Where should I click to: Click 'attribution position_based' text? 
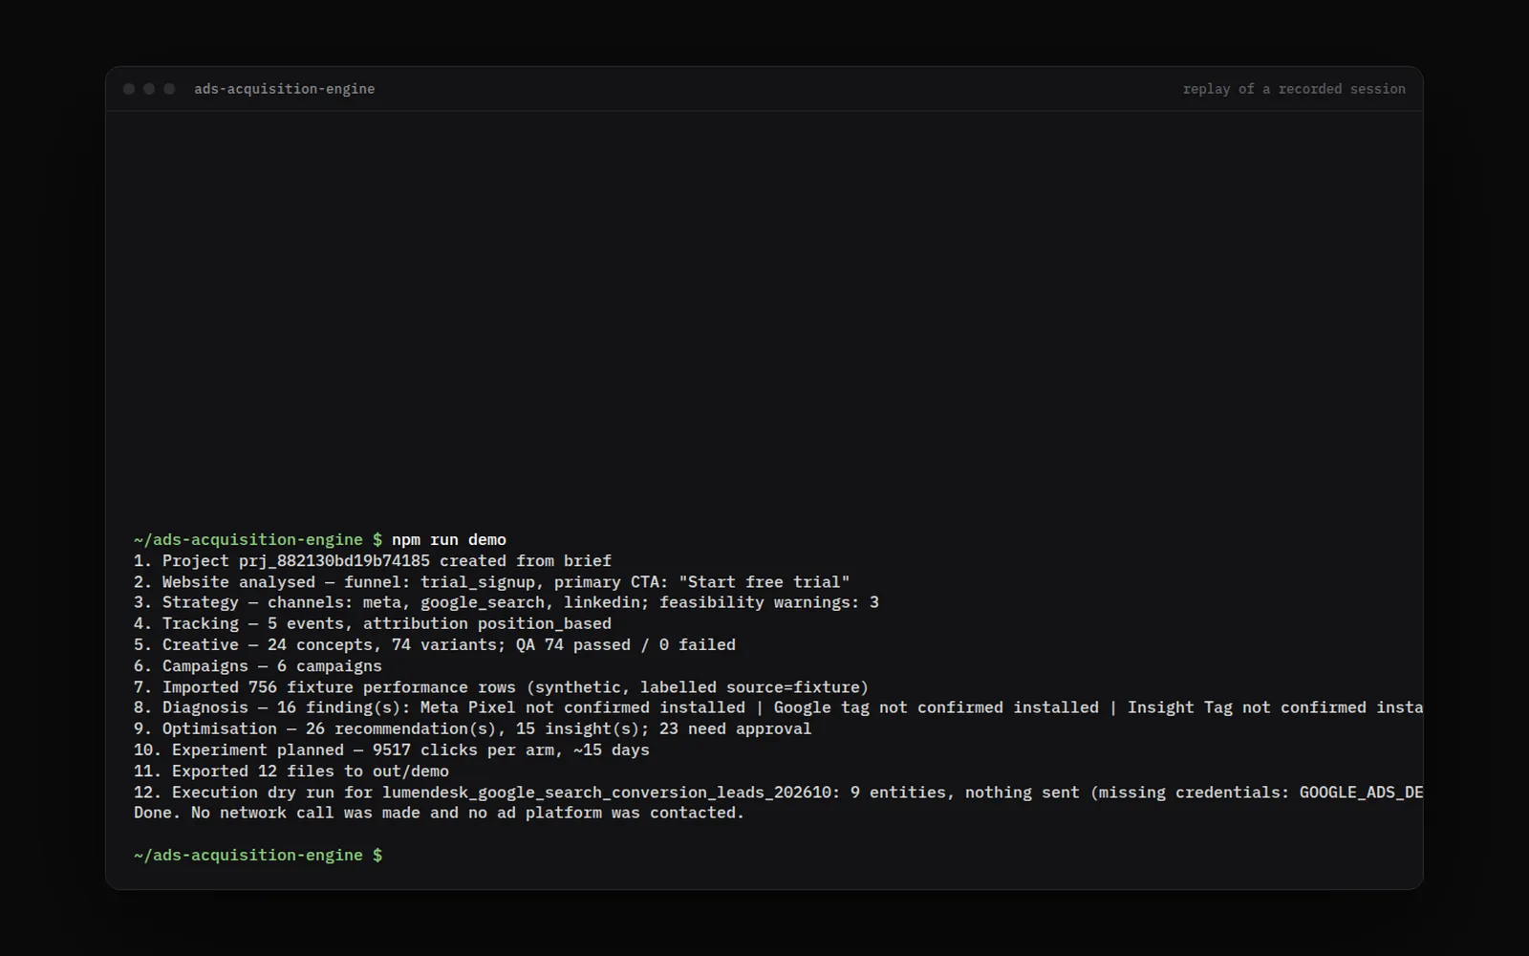click(487, 623)
